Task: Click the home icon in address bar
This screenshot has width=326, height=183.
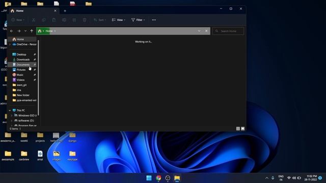Action: point(40,31)
